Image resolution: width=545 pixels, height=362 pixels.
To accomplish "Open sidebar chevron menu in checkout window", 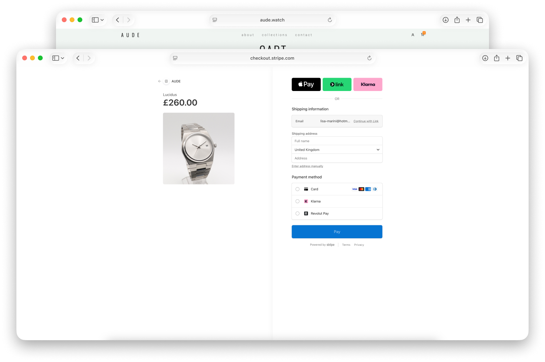I will click(x=62, y=58).
